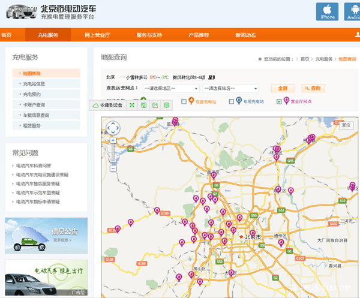Open the 电动汽车充电设施建设答疑 FAQ link
Image resolution: width=360 pixels, height=298 pixels.
point(42,175)
